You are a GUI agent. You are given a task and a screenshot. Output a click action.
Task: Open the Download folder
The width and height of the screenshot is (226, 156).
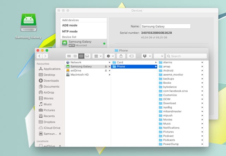coord(181,103)
